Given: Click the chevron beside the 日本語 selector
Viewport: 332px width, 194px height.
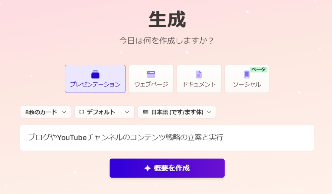Looking at the screenshot, I should click(209, 112).
